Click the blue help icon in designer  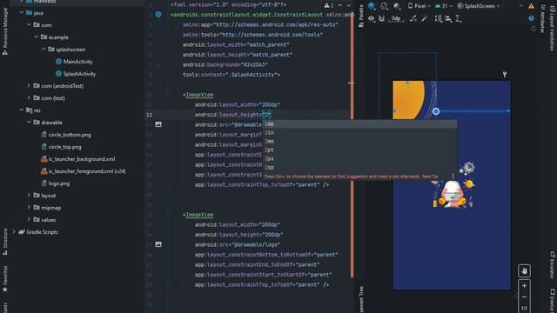532,18
